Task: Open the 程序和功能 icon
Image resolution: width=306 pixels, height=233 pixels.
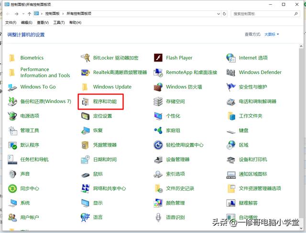Action: [x=85, y=101]
